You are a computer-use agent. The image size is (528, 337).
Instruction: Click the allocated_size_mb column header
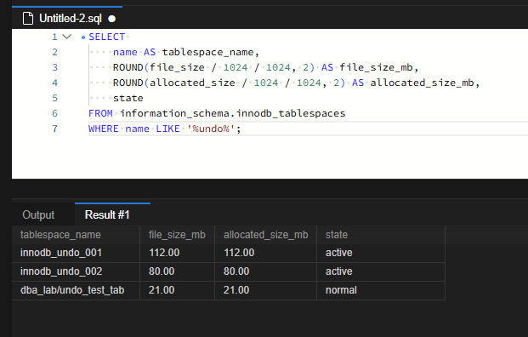pyautogui.click(x=265, y=235)
